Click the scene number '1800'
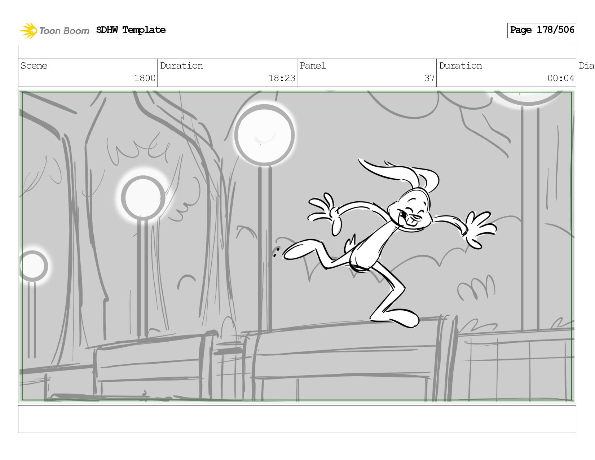This screenshot has width=595, height=460. 145,78
